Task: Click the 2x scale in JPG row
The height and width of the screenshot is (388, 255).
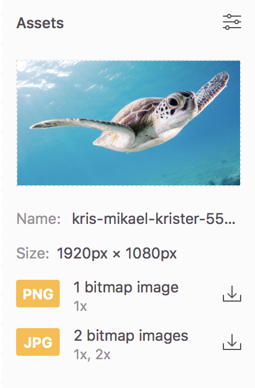Action: pos(103,355)
